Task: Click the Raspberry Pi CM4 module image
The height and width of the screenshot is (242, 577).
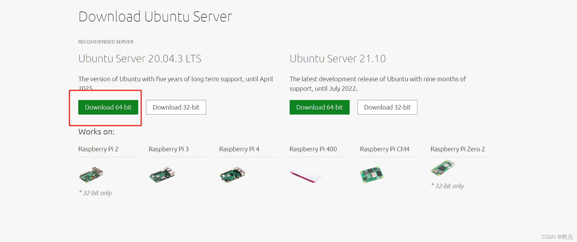Action: click(x=372, y=175)
